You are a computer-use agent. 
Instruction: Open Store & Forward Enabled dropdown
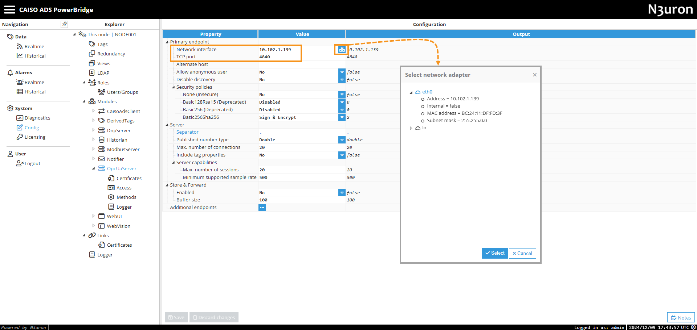[x=342, y=193]
